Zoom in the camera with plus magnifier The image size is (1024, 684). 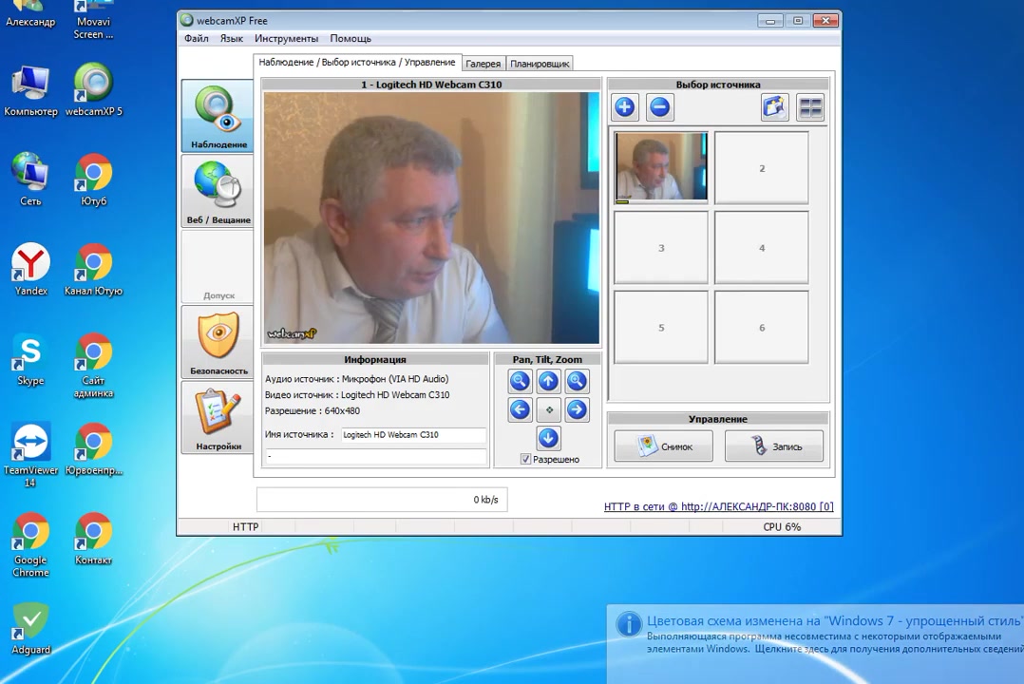(x=576, y=381)
